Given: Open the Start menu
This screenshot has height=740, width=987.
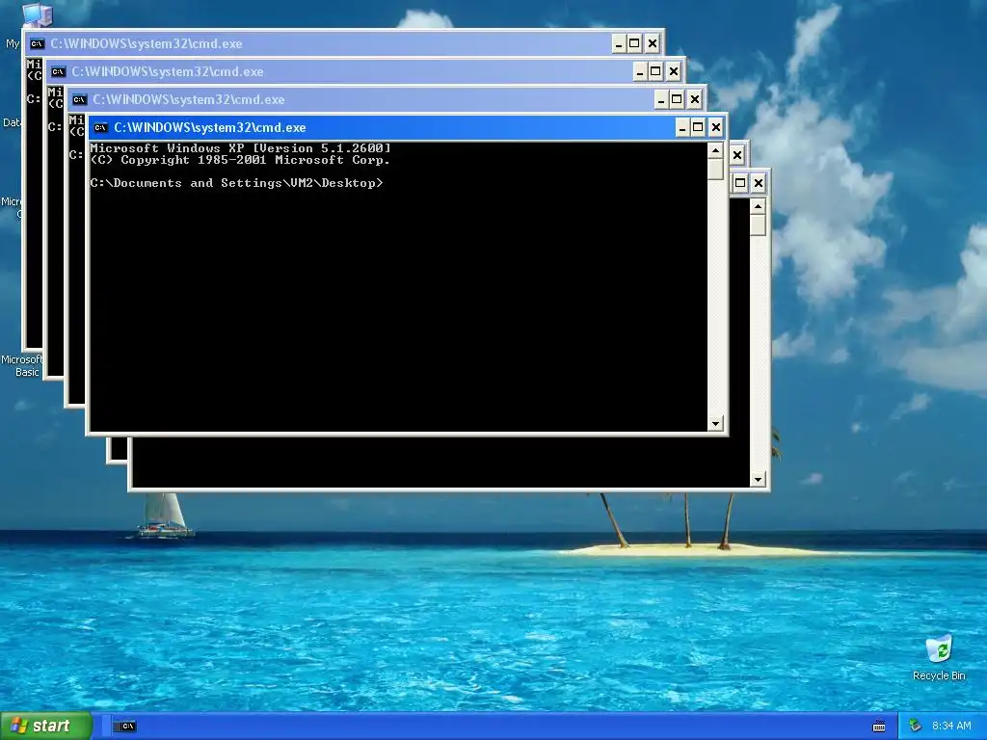Looking at the screenshot, I should pyautogui.click(x=46, y=727).
